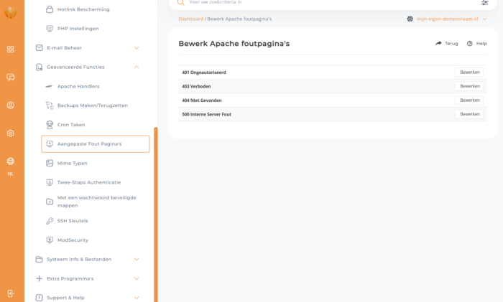Click the Aangepaste Fout Pagina's icon
The image size is (503, 302).
[x=50, y=143]
